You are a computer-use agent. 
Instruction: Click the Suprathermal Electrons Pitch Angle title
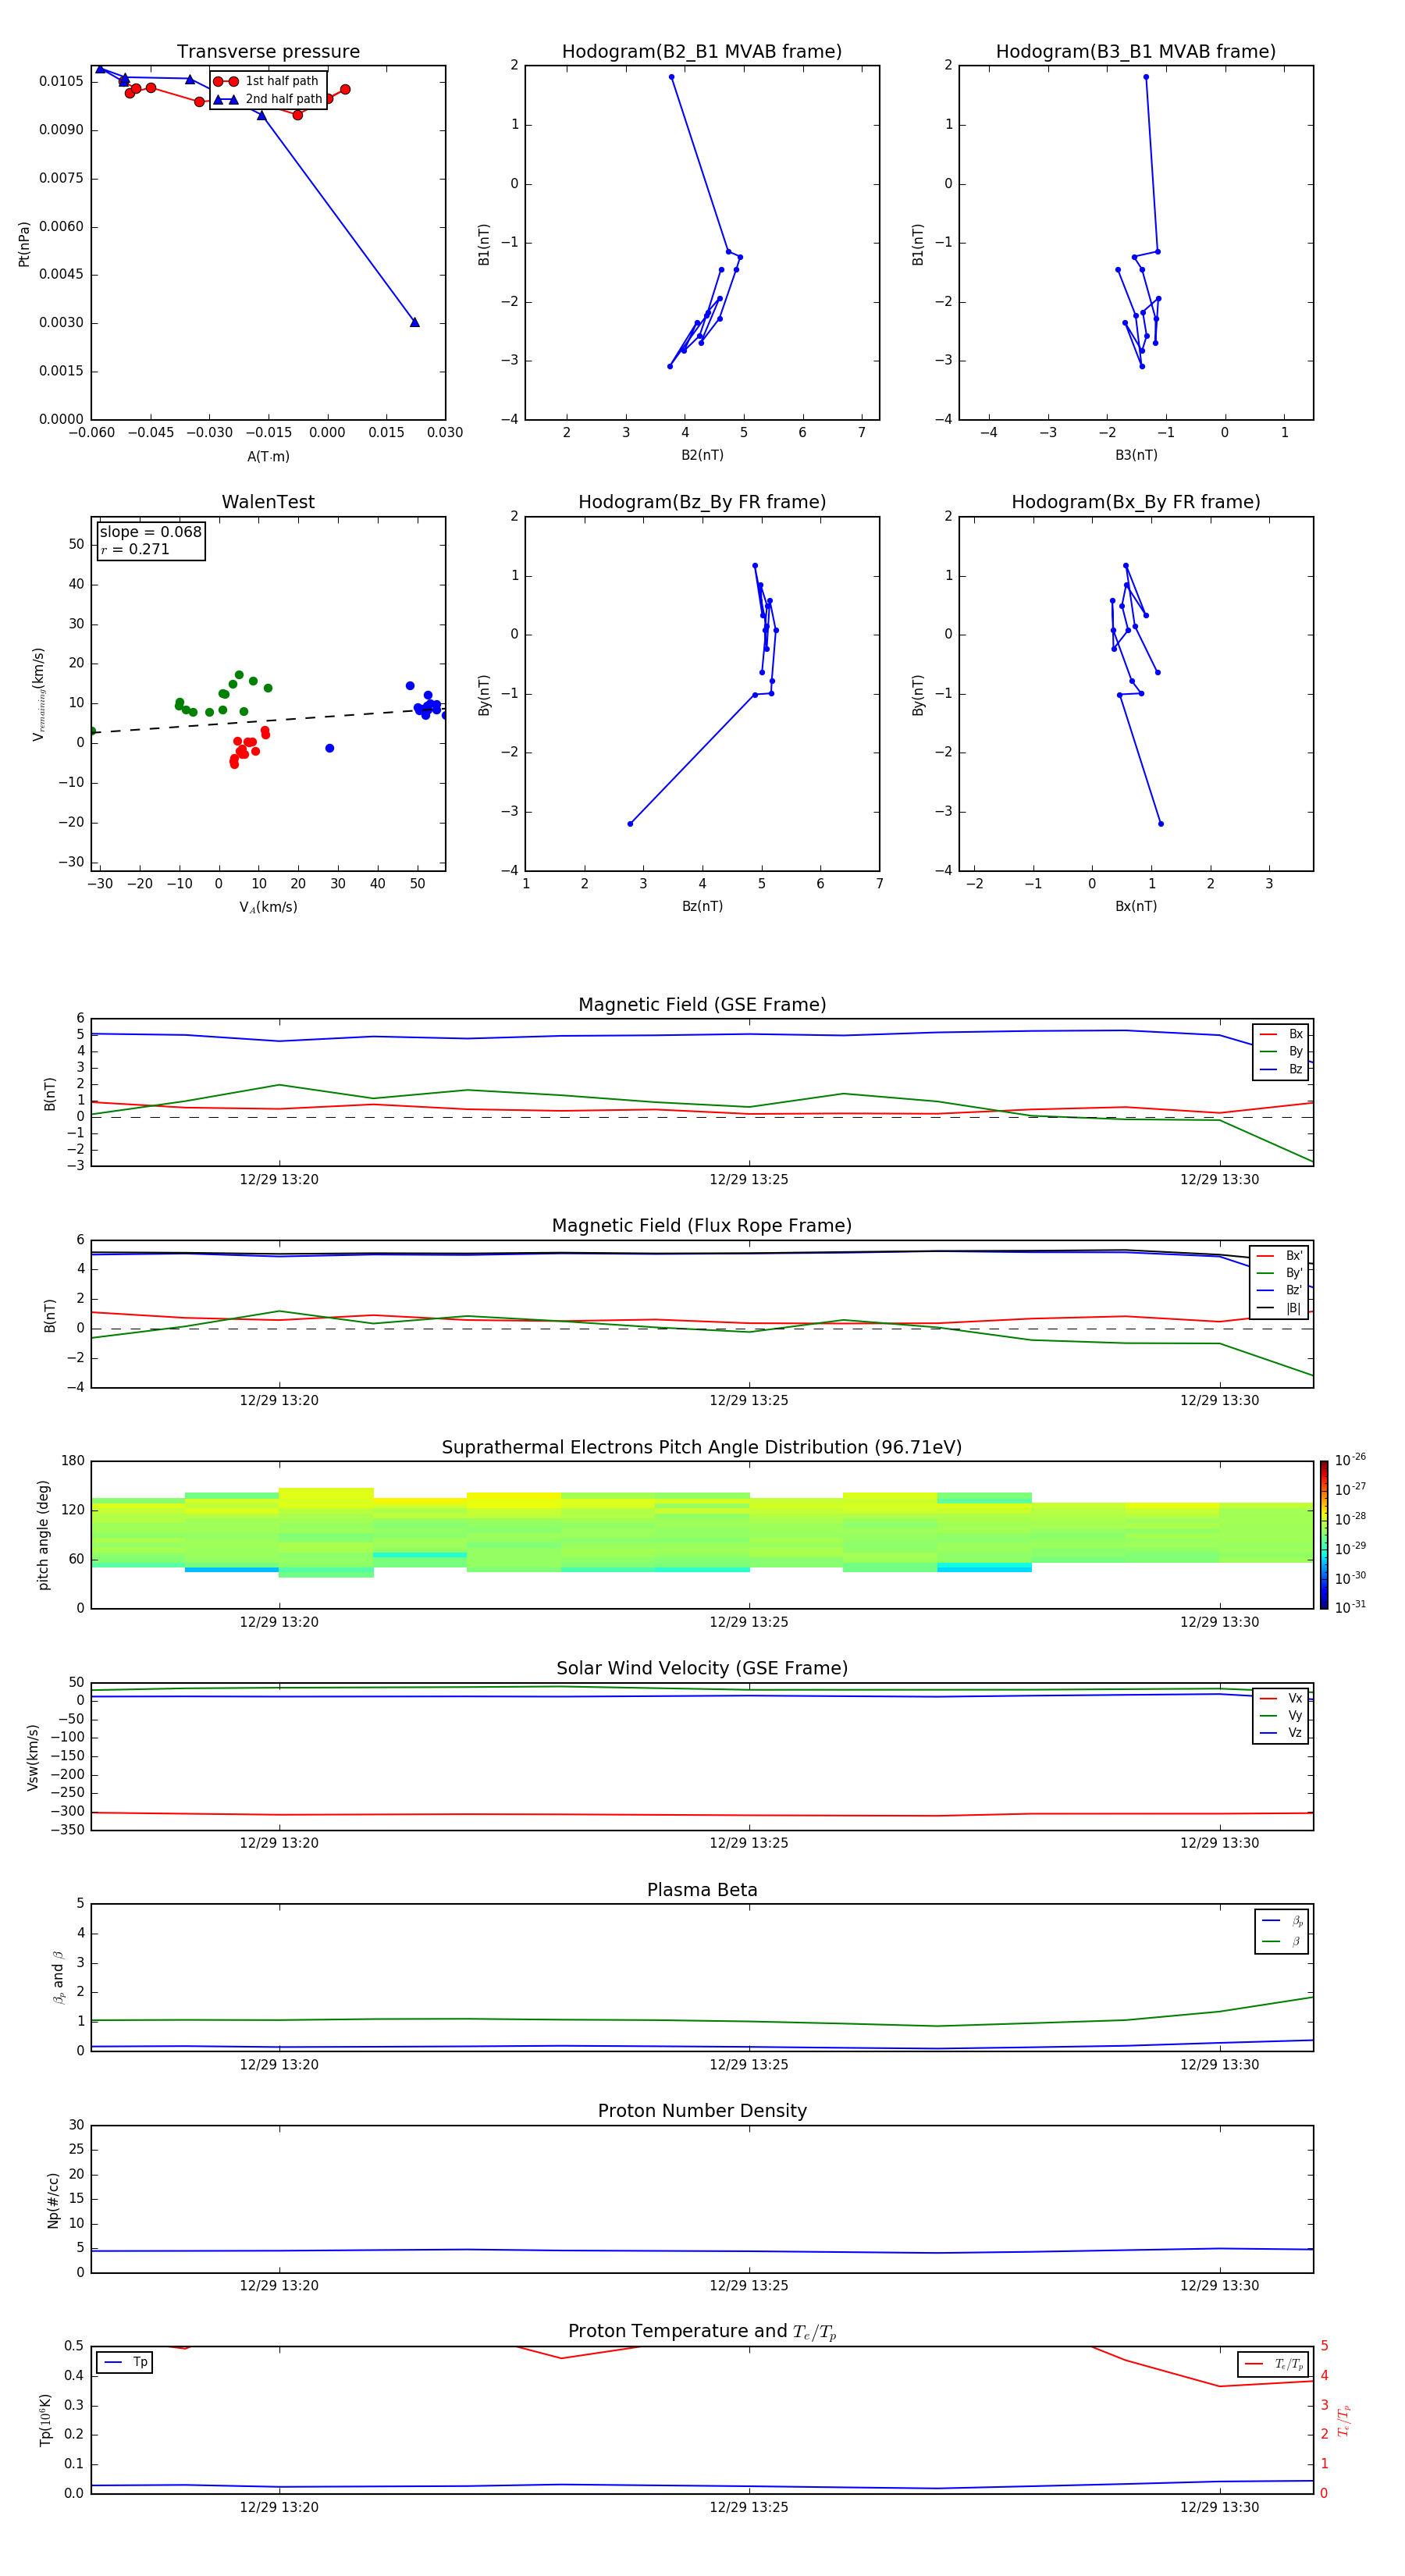click(x=702, y=1448)
